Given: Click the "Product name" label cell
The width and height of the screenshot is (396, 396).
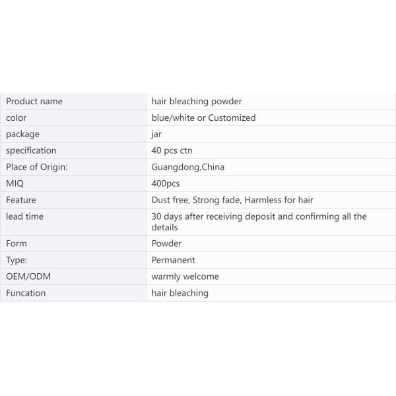Looking at the screenshot, I should [34, 102].
